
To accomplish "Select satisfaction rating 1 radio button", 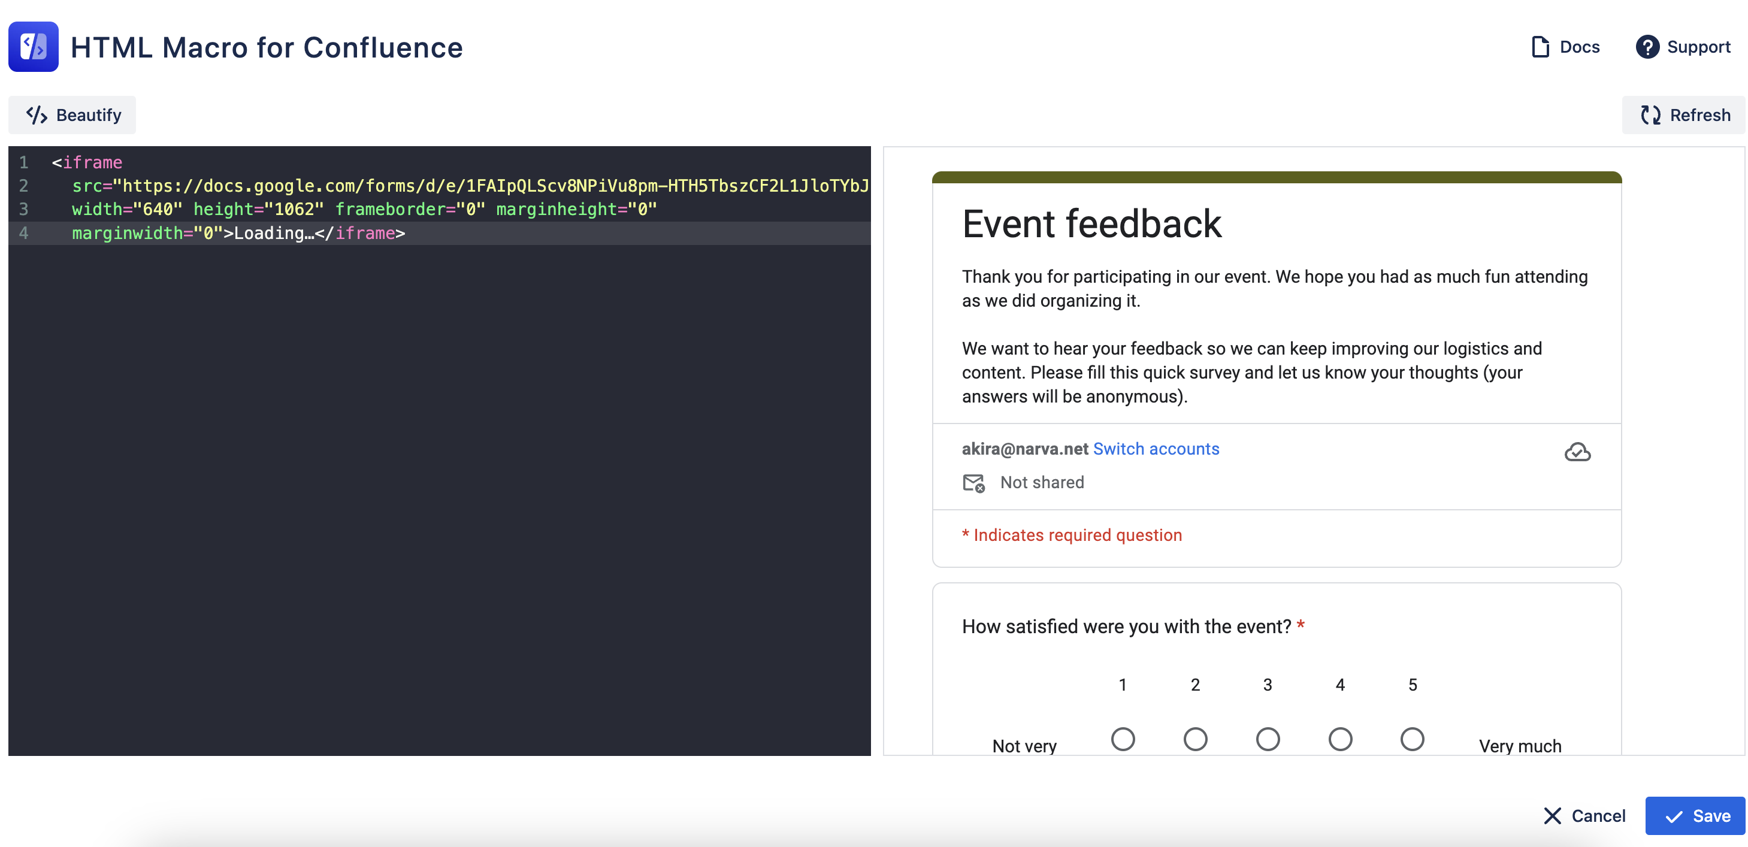I will pos(1123,739).
